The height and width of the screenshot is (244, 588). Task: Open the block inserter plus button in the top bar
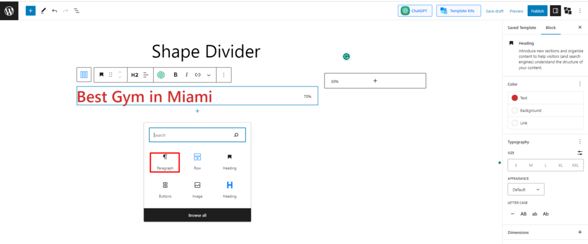(x=30, y=11)
